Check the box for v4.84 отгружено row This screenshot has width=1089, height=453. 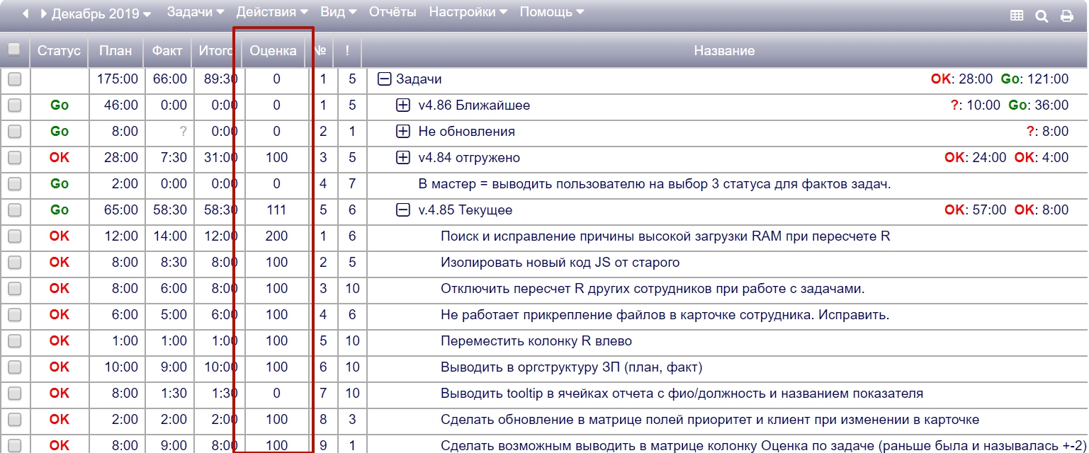(x=14, y=158)
